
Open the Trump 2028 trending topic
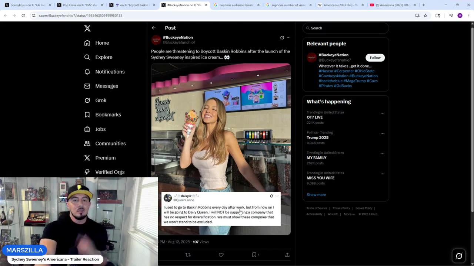tap(346, 137)
